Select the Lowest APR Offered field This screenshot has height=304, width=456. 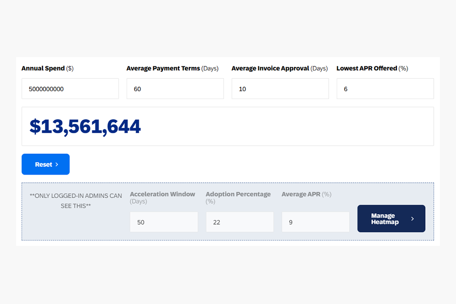pos(385,88)
